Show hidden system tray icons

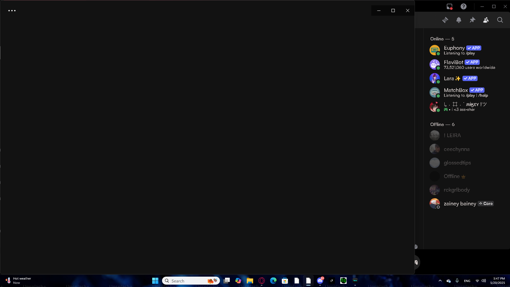pos(440,281)
